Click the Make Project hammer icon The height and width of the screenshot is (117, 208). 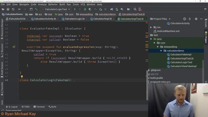(36, 9)
